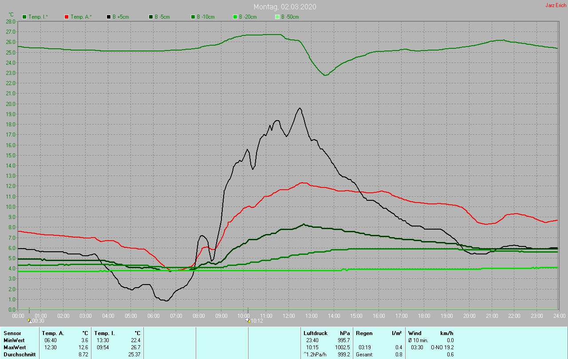Click the Temp. A. minimum time 06:40
The image size is (568, 359).
coord(50,340)
